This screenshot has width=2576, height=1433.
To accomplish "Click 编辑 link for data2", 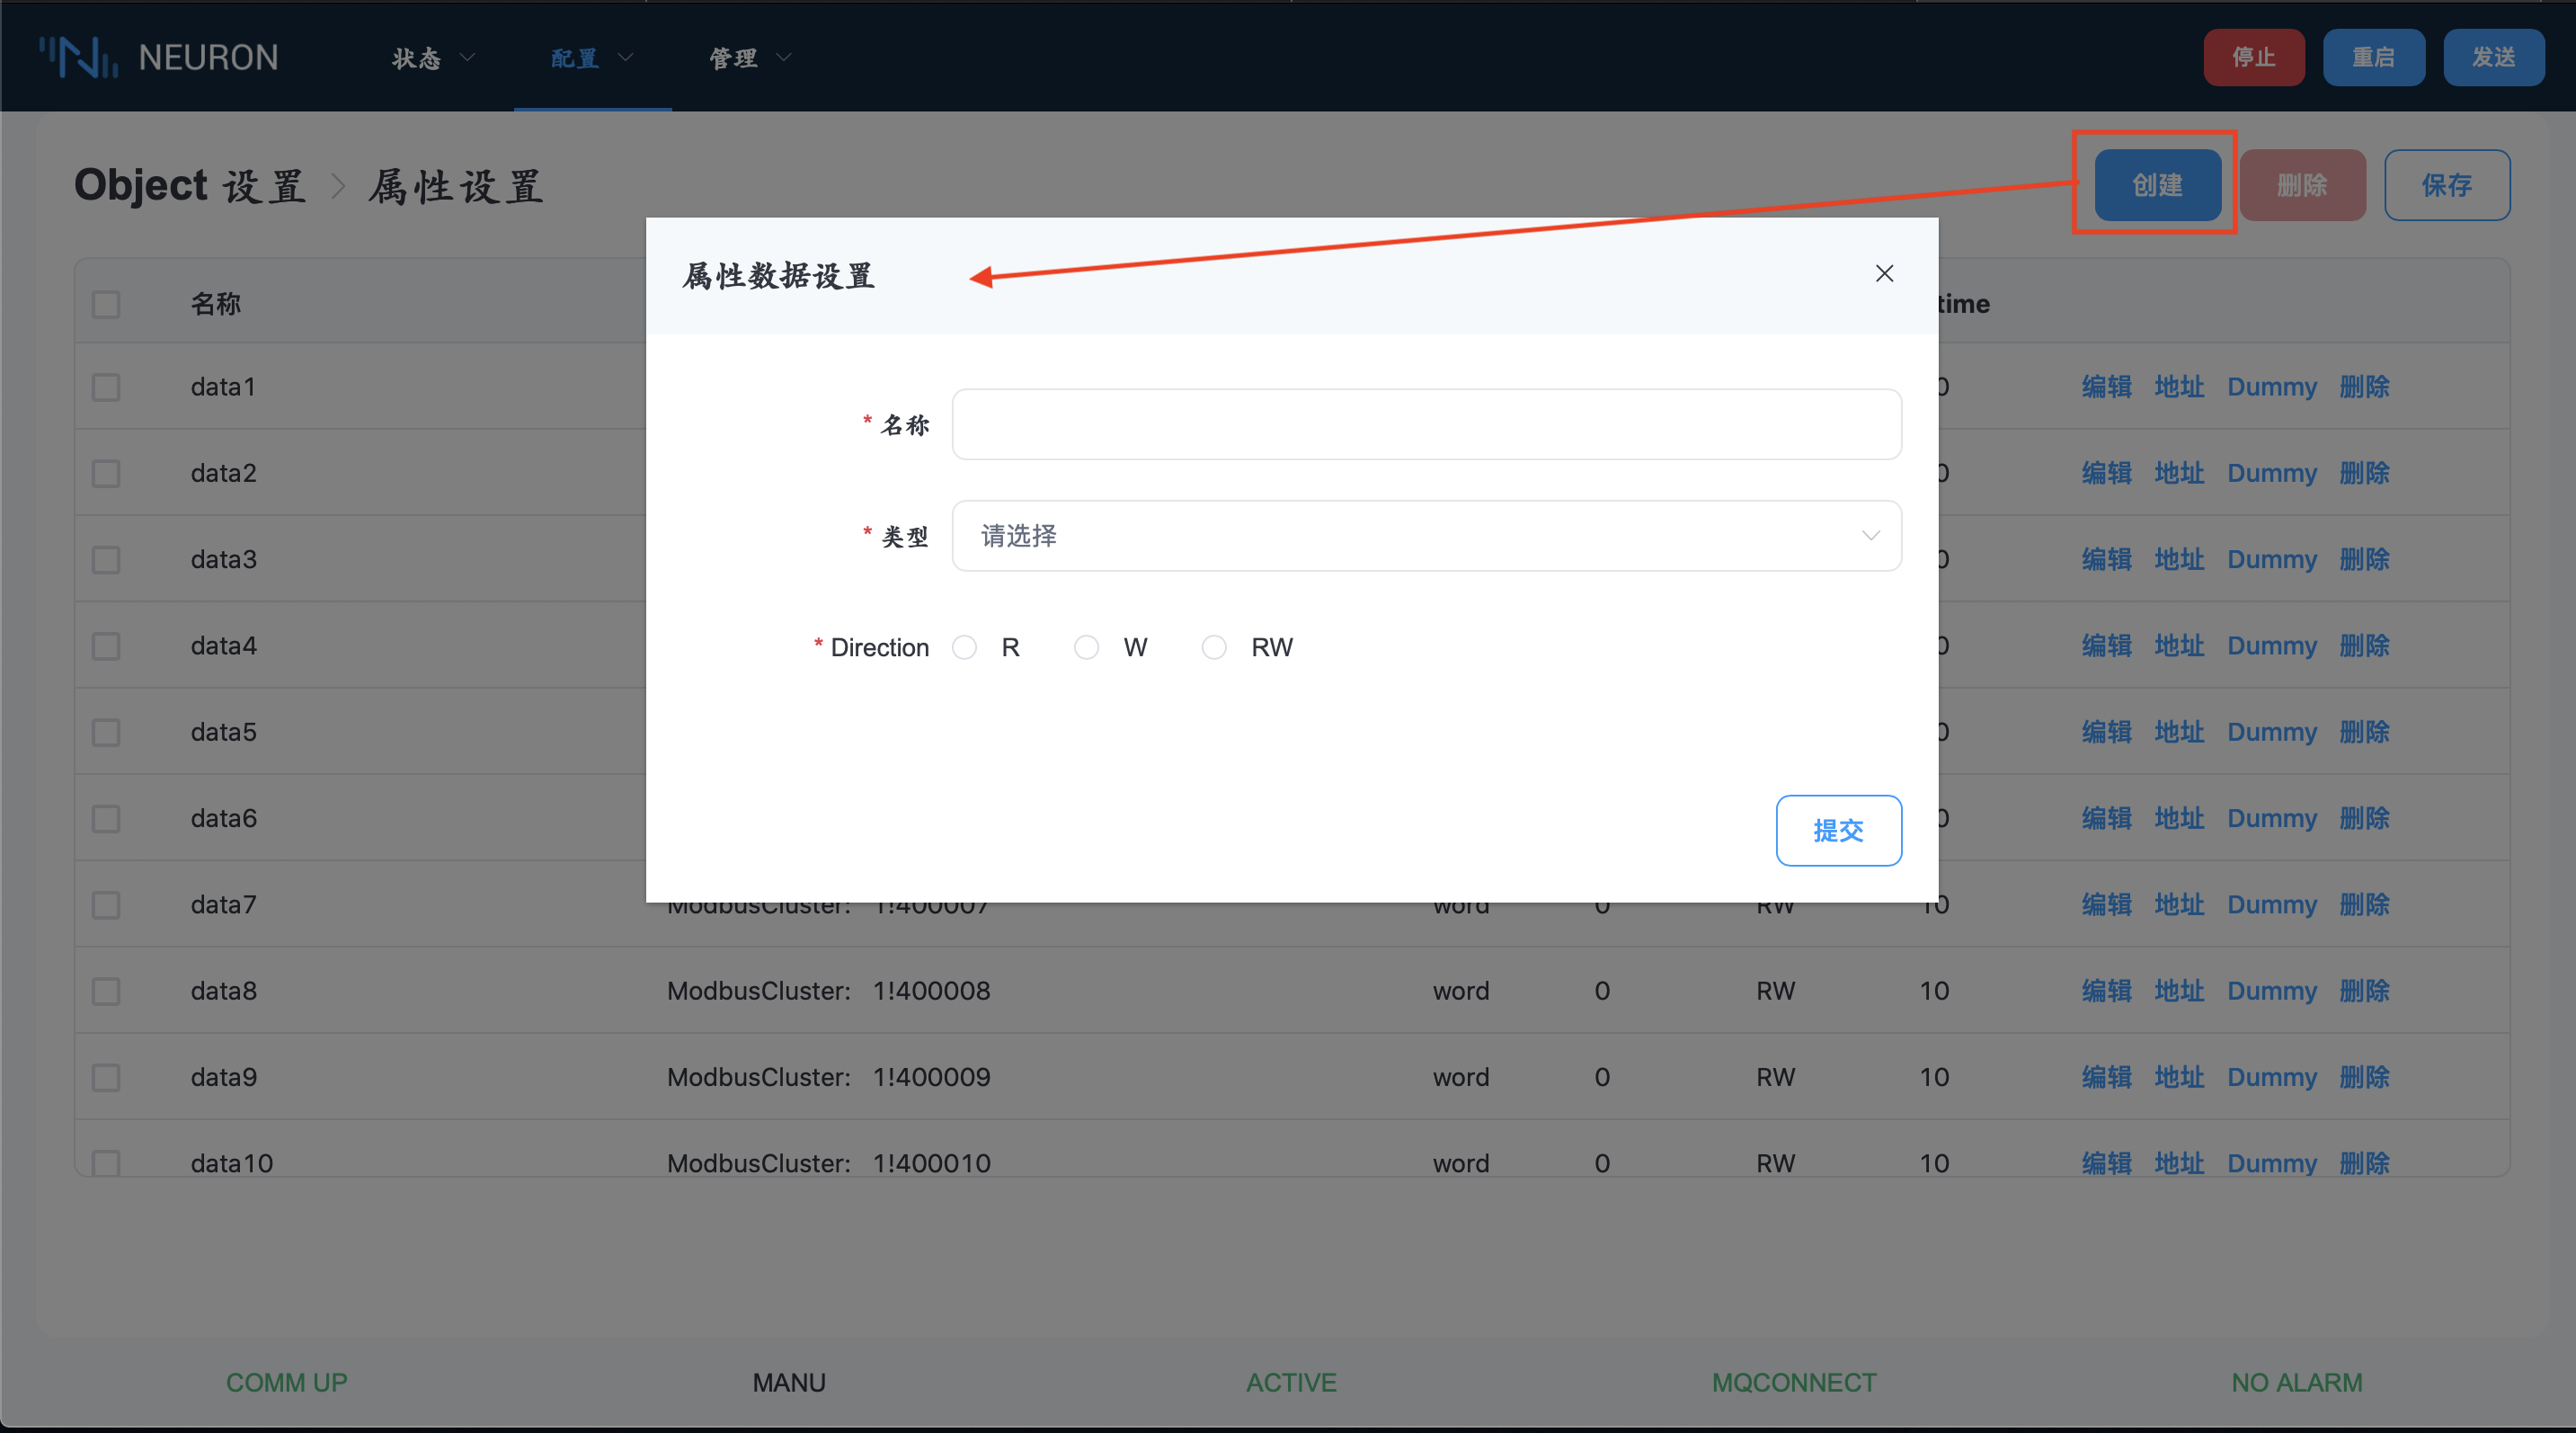I will [x=2107, y=473].
